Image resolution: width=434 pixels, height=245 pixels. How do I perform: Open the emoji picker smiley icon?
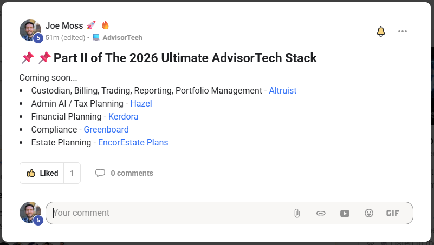pyautogui.click(x=368, y=213)
